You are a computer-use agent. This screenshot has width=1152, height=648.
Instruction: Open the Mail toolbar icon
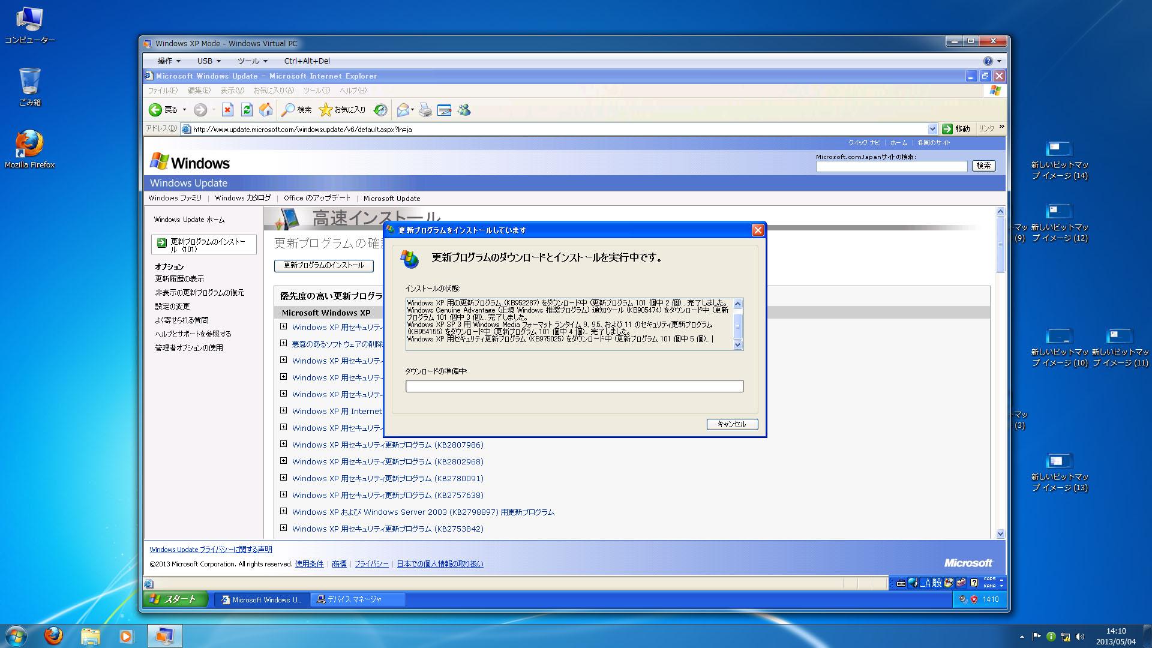403,110
